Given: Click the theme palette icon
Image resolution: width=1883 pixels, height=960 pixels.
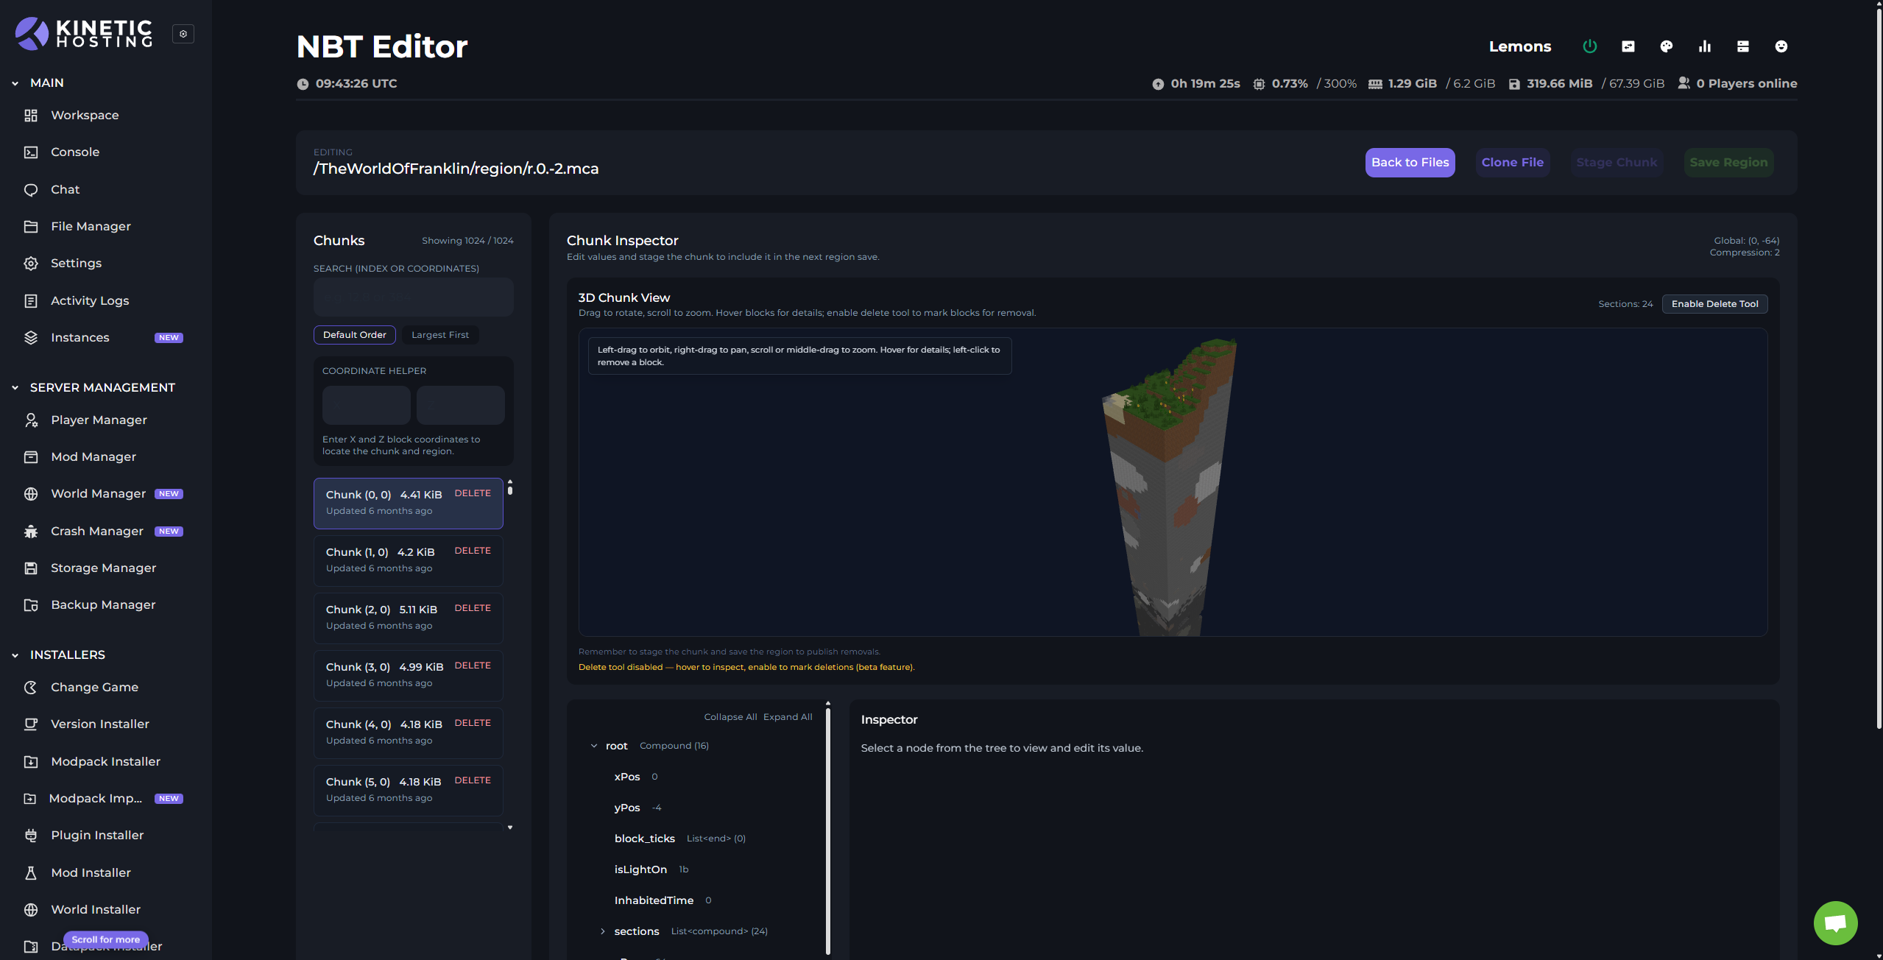Looking at the screenshot, I should [x=1666, y=46].
